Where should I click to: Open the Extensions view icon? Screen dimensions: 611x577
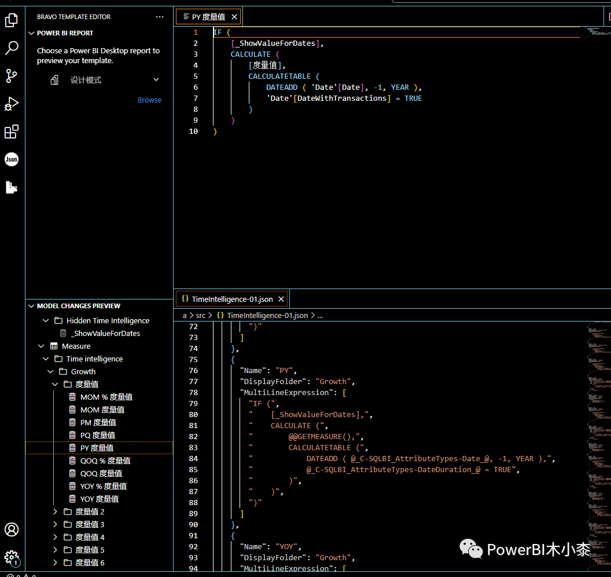(x=12, y=132)
